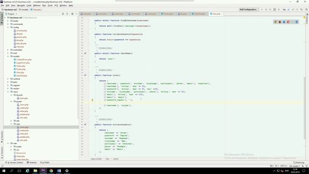This screenshot has height=174, width=309.
Task: Open Chrome from the taskbar
Action: 51,171
